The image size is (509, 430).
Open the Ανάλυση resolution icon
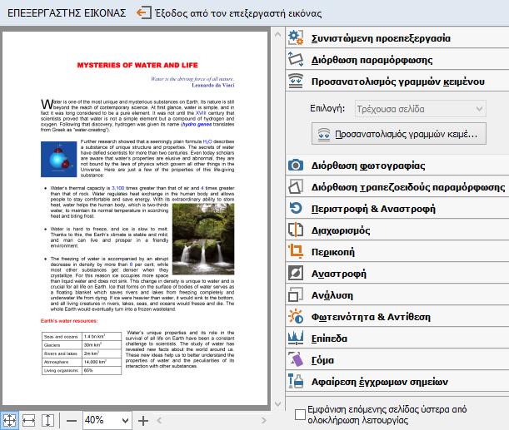coord(296,295)
